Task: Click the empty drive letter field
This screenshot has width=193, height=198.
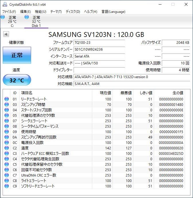Action: coord(99,70)
